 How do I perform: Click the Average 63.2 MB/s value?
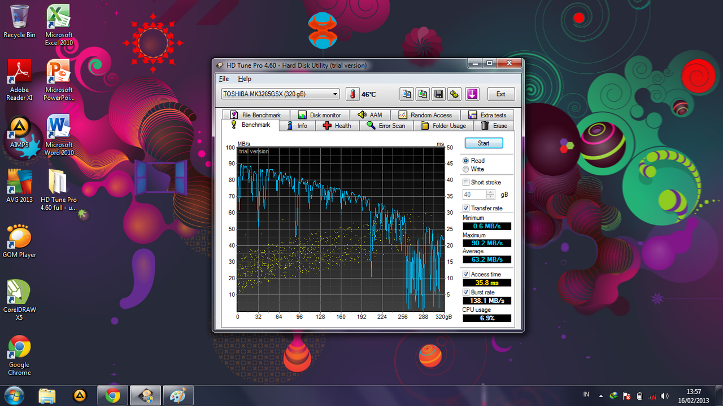tap(487, 259)
